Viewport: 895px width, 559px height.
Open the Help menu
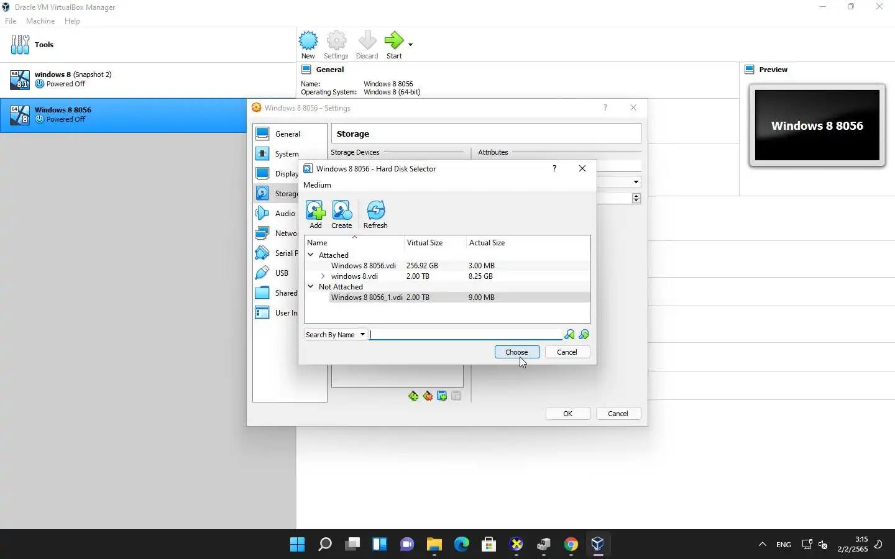[x=72, y=21]
